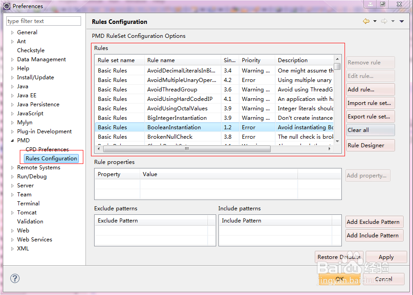Select Mylyn in the tree

24,123
